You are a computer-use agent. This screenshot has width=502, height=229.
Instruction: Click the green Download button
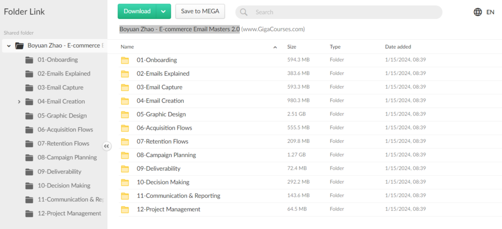(137, 11)
